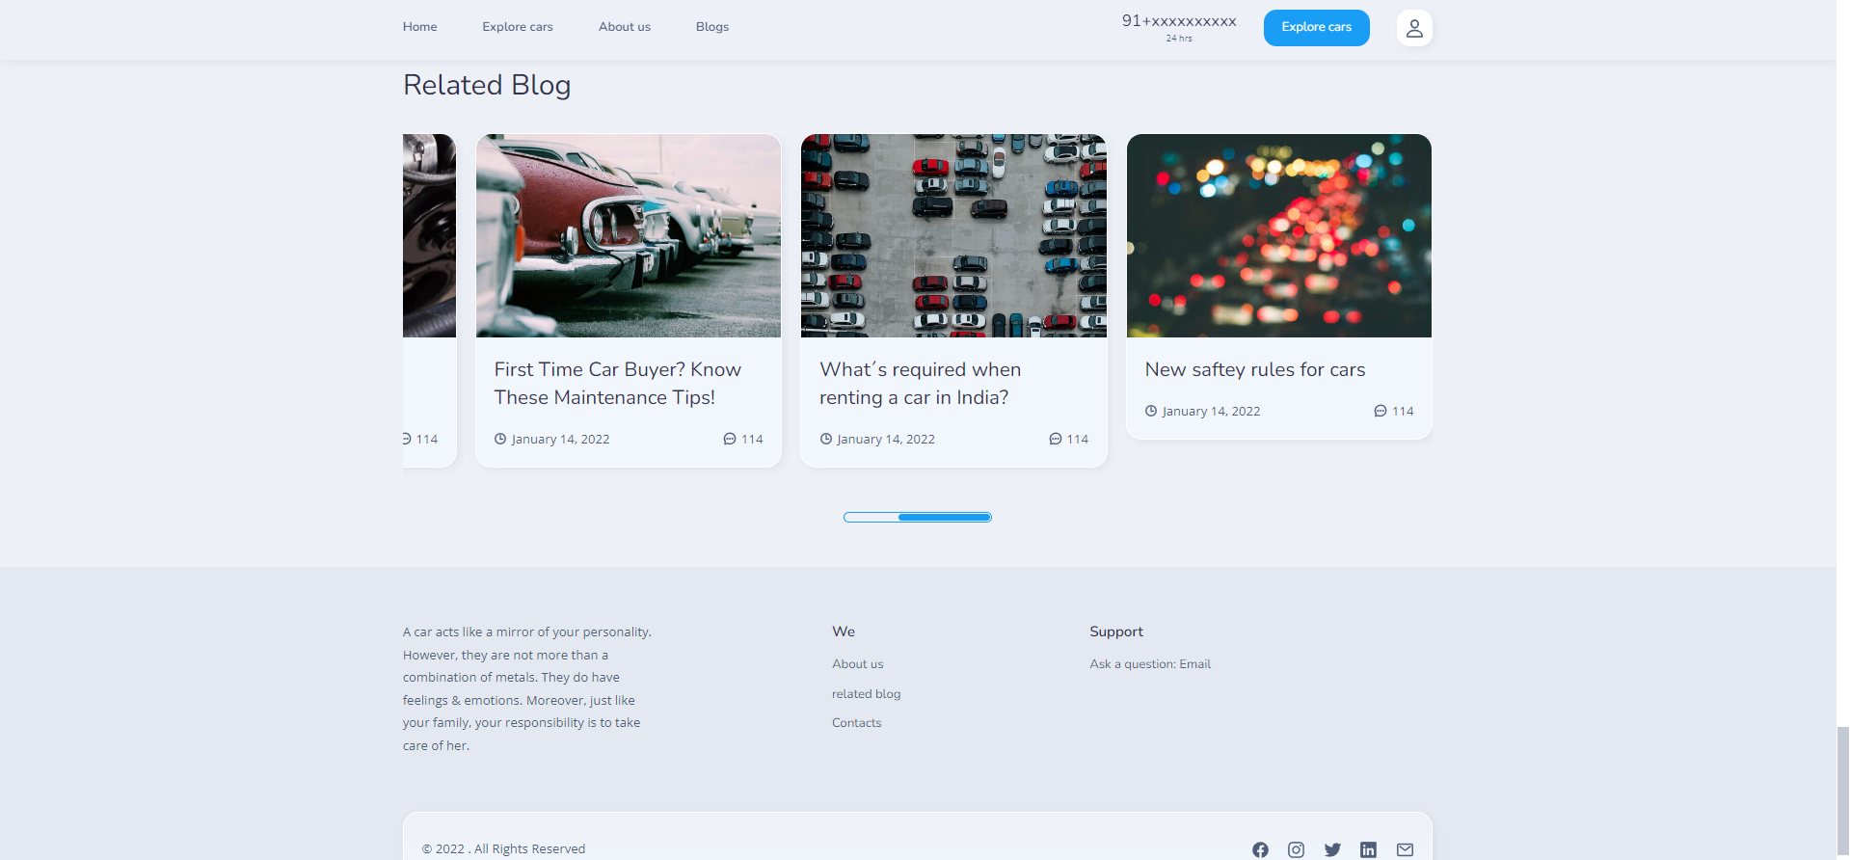1850x860 pixels.
Task: Open parking lot aerial thumbnail image
Action: [x=953, y=236]
